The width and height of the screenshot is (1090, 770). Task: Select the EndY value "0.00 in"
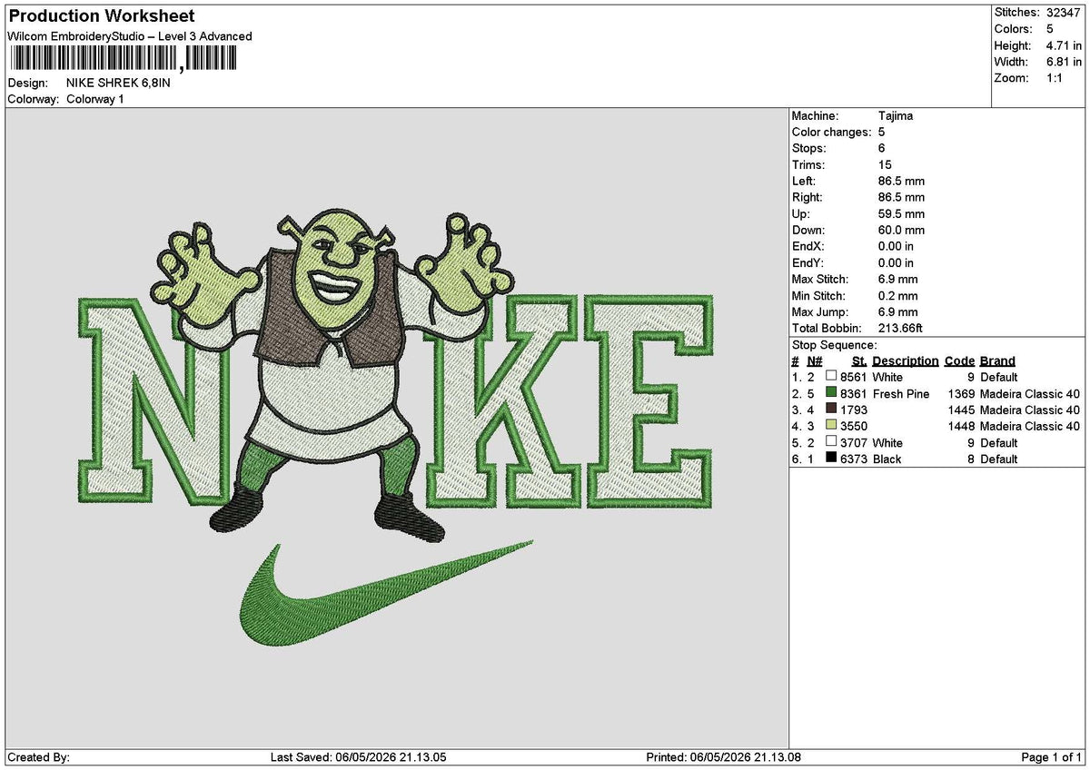pos(897,262)
